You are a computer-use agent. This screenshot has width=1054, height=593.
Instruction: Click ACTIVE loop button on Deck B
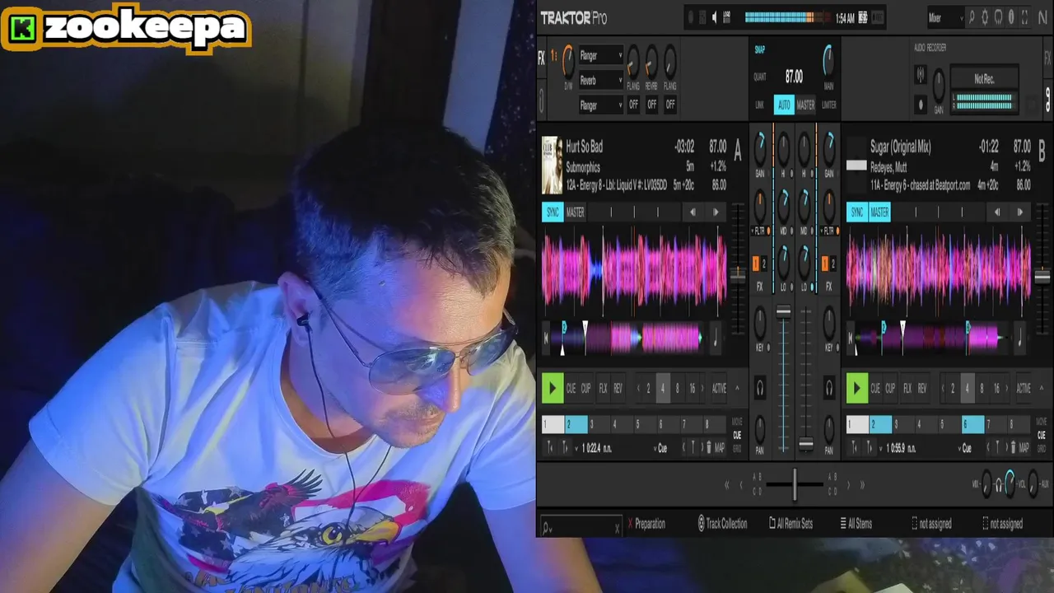point(1024,388)
